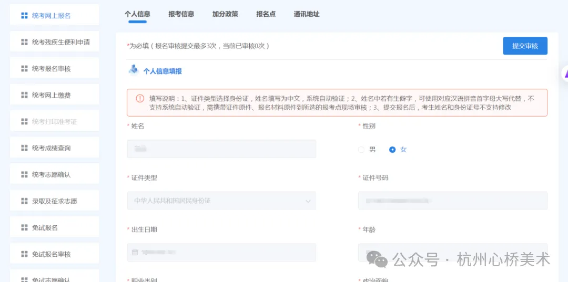
Task: Click the 为必填 审核次数 hint text
Action: [198, 46]
